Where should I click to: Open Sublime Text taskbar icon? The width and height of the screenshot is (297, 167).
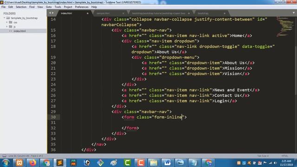[60, 163]
